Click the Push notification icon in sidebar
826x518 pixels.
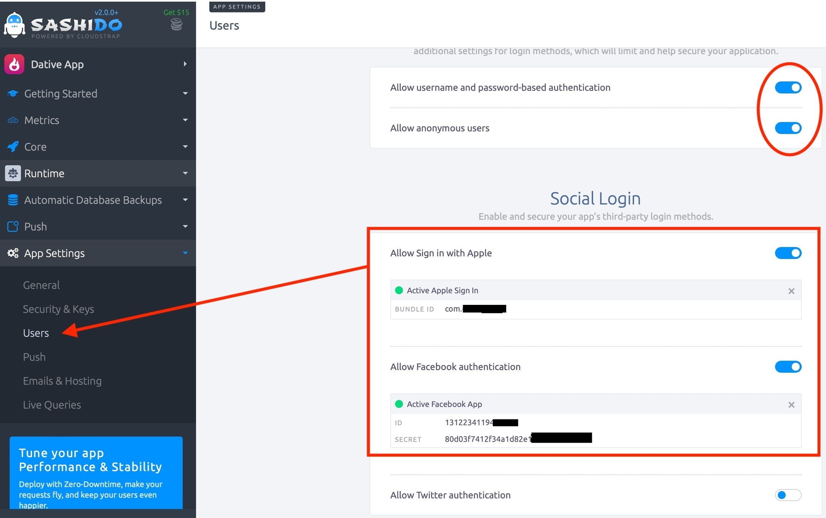13,226
